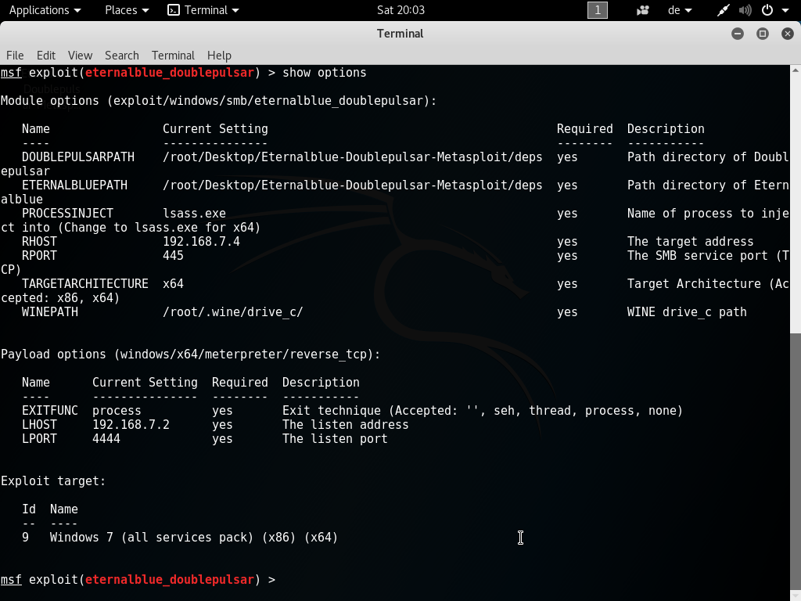
Task: Click the accessibility/users tray icon
Action: 643,10
